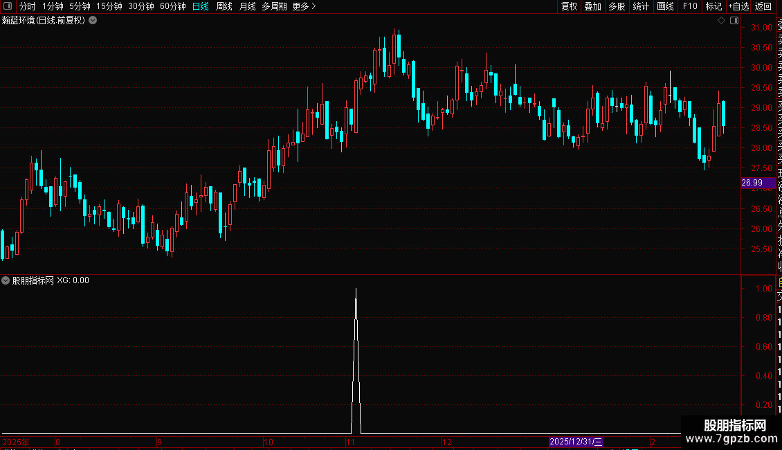
Task: Switch to the 月线 monthly tab
Action: 247,6
